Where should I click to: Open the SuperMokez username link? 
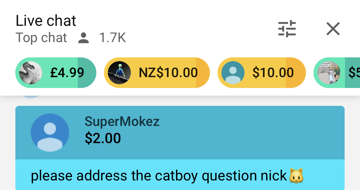click(x=122, y=121)
